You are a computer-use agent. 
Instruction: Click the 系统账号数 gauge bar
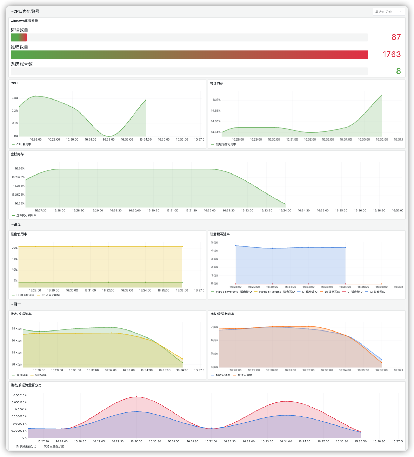click(x=189, y=71)
